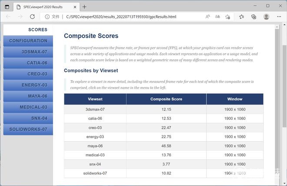287x186 pixels.
Task: Click the Window column header
Action: click(x=235, y=99)
